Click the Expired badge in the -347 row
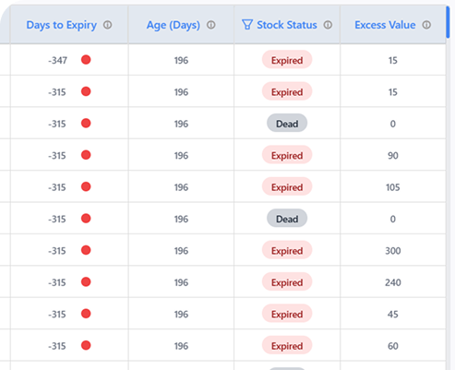Viewport: 455px width, 370px height. (x=287, y=60)
